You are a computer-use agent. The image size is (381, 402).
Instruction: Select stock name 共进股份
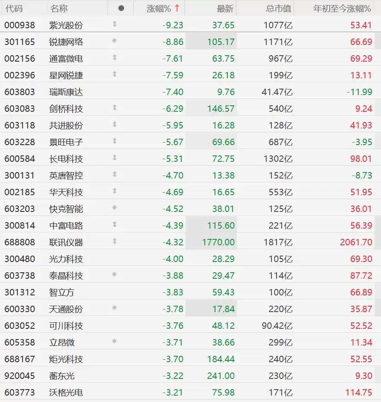(x=66, y=125)
